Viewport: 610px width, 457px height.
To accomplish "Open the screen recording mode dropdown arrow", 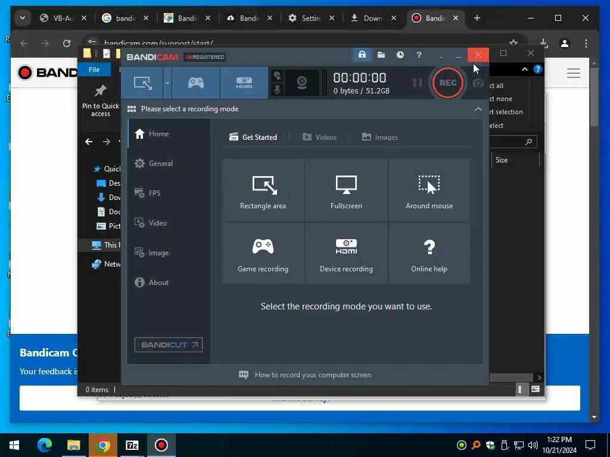I will coord(167,83).
